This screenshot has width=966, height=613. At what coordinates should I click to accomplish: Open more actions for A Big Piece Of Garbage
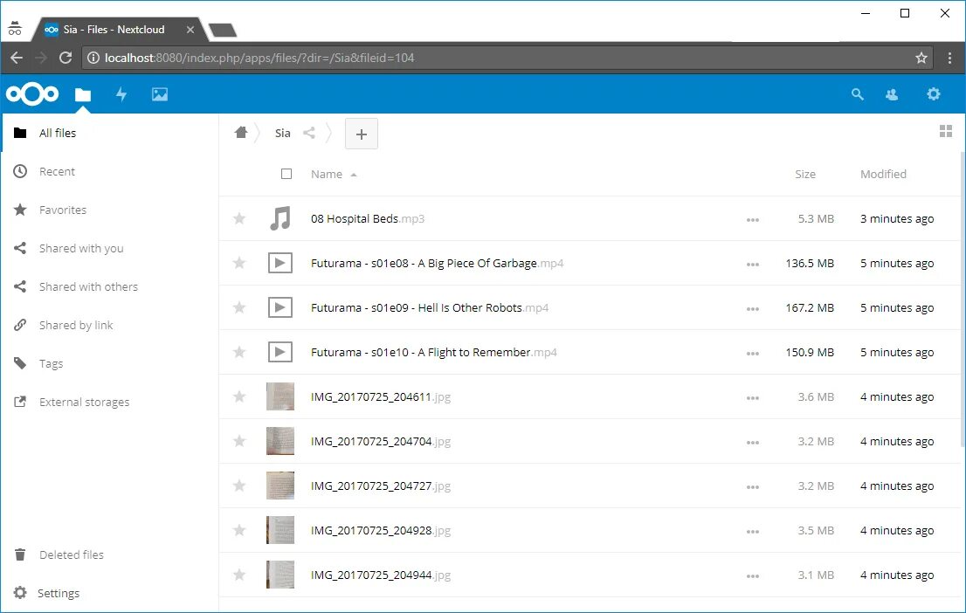click(x=752, y=265)
